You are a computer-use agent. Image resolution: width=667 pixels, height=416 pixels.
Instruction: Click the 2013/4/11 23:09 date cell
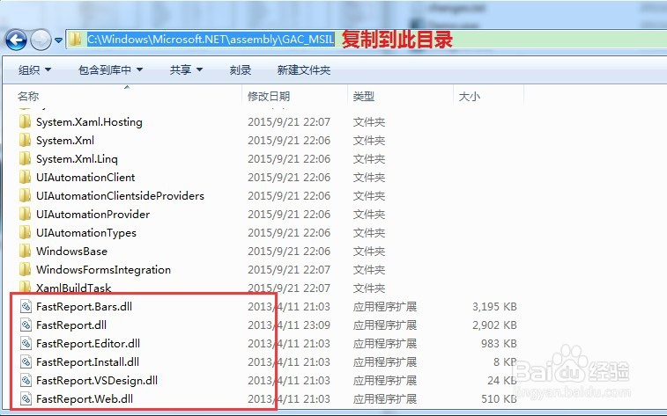coord(289,325)
